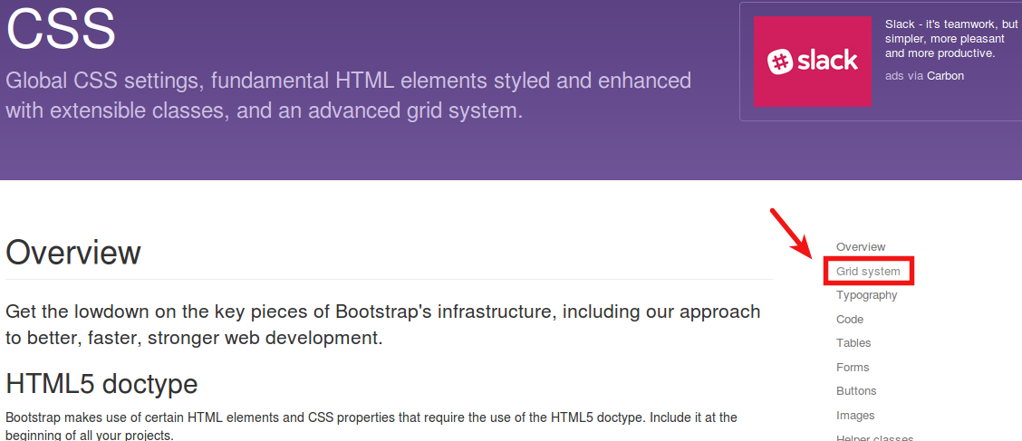Jump to the Typography section
1022x441 pixels.
click(866, 295)
